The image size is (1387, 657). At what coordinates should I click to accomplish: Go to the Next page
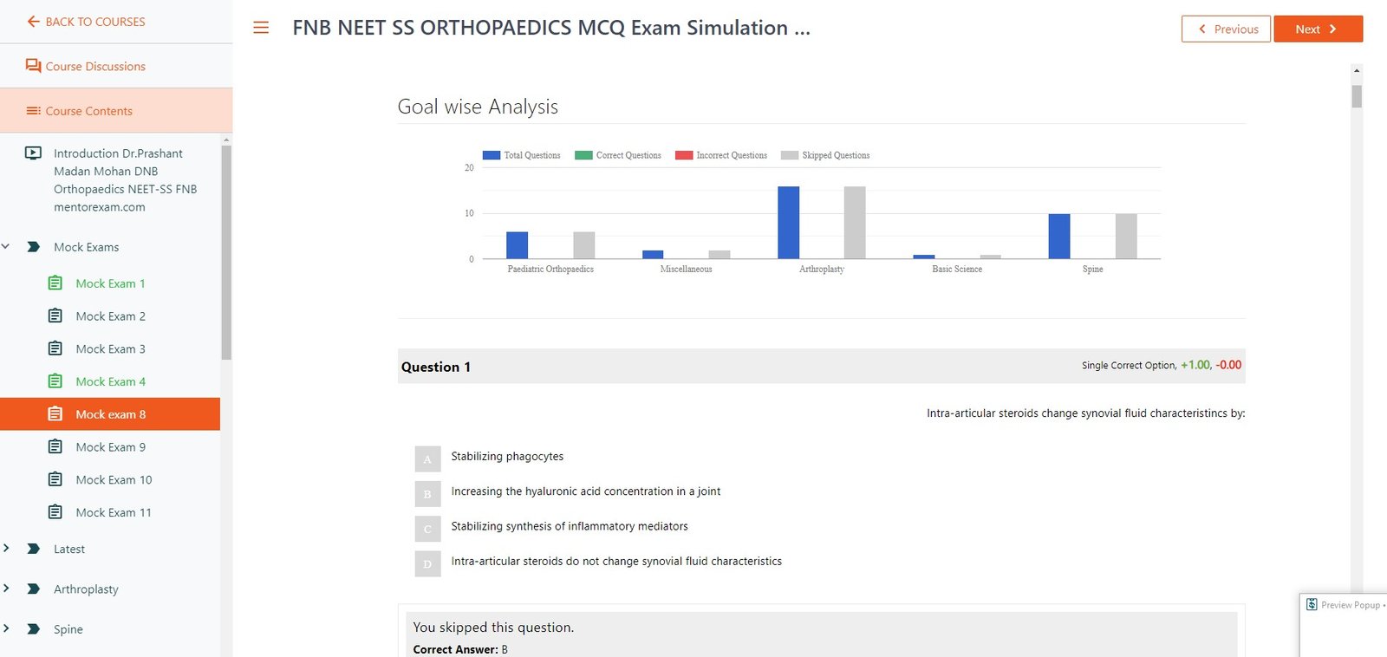pyautogui.click(x=1318, y=29)
